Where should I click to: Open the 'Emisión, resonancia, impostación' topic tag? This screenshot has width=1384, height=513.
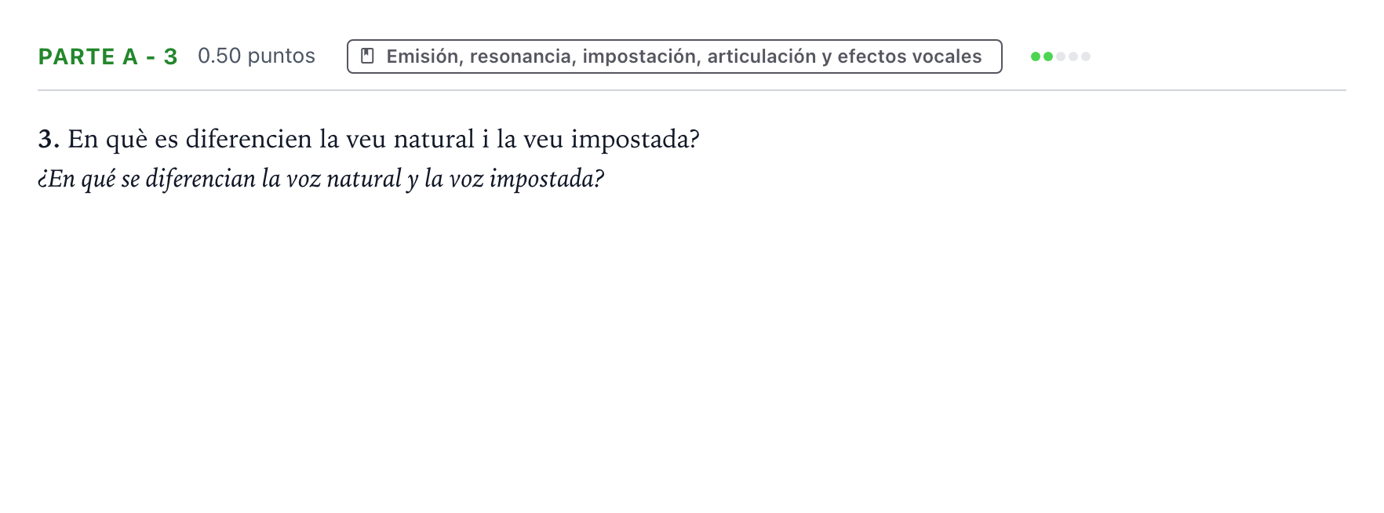click(x=675, y=56)
